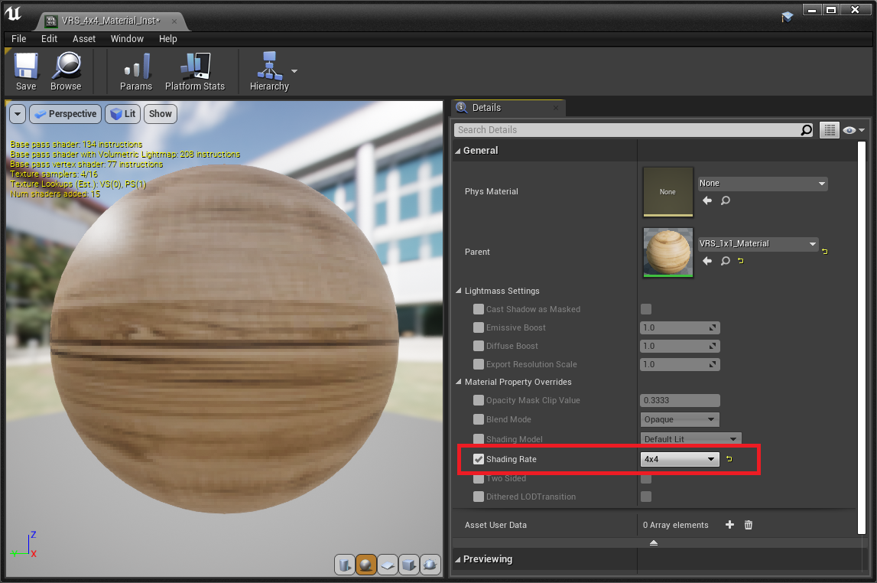Click the Save toolbar icon
Image resolution: width=877 pixels, height=583 pixels.
(x=26, y=67)
